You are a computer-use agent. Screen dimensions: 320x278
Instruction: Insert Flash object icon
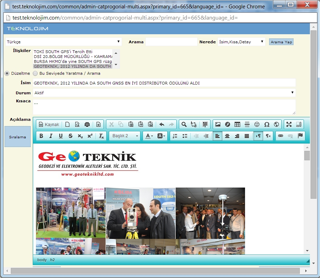(x=228, y=124)
